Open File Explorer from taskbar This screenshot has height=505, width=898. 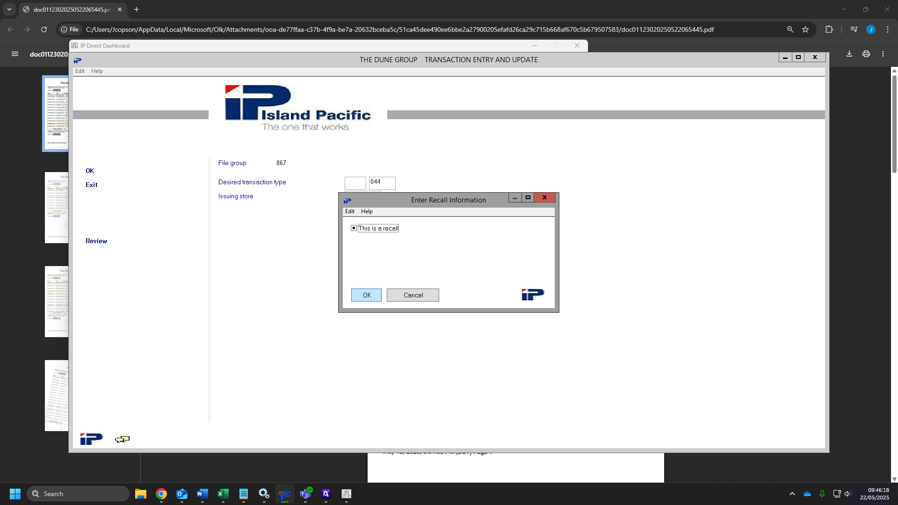pyautogui.click(x=141, y=494)
